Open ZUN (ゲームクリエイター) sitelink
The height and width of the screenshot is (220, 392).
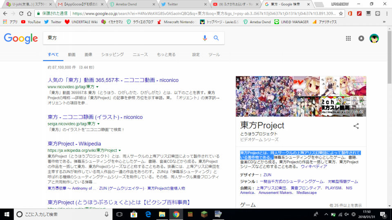(122, 189)
